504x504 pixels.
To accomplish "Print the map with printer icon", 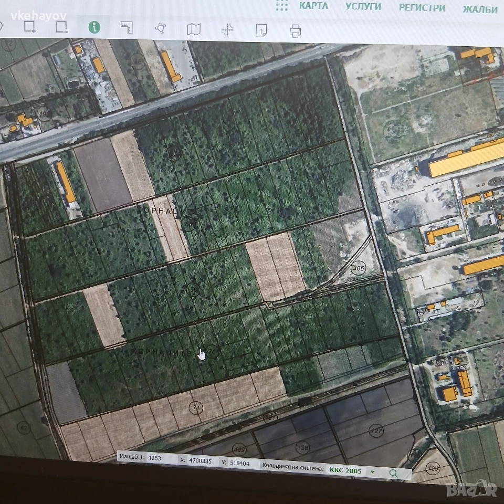I will pyautogui.click(x=296, y=31).
